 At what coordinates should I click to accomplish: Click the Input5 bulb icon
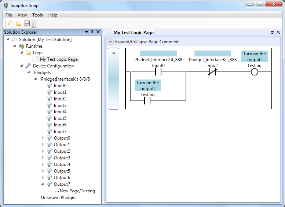pyautogui.click(x=49, y=118)
